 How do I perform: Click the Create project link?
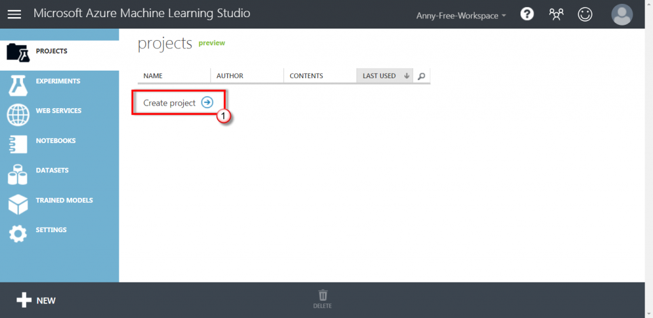point(170,103)
